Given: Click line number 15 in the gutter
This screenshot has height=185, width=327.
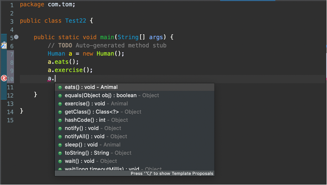Looking at the screenshot, I should pyautogui.click(x=10, y=120).
